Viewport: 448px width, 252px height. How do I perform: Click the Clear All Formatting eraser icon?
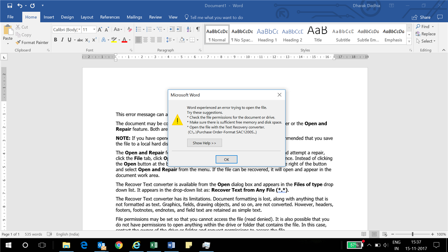click(x=129, y=29)
